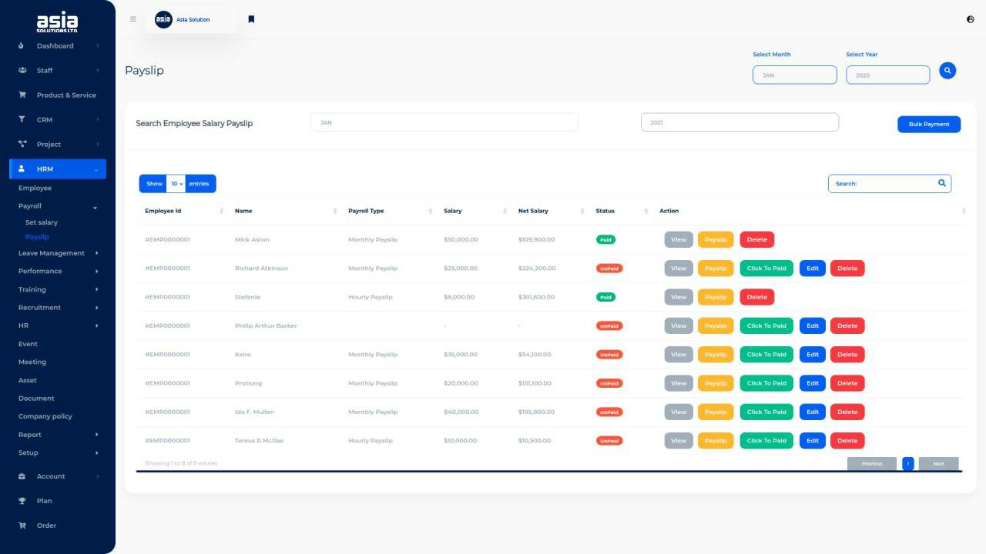Image resolution: width=986 pixels, height=554 pixels.
Task: Click the bookmark icon in top bar
Action: pos(251,19)
